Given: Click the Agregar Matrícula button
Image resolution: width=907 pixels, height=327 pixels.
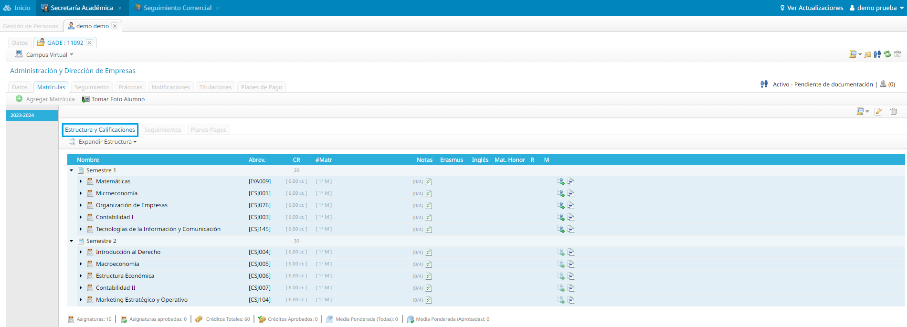Looking at the screenshot, I should [45, 99].
